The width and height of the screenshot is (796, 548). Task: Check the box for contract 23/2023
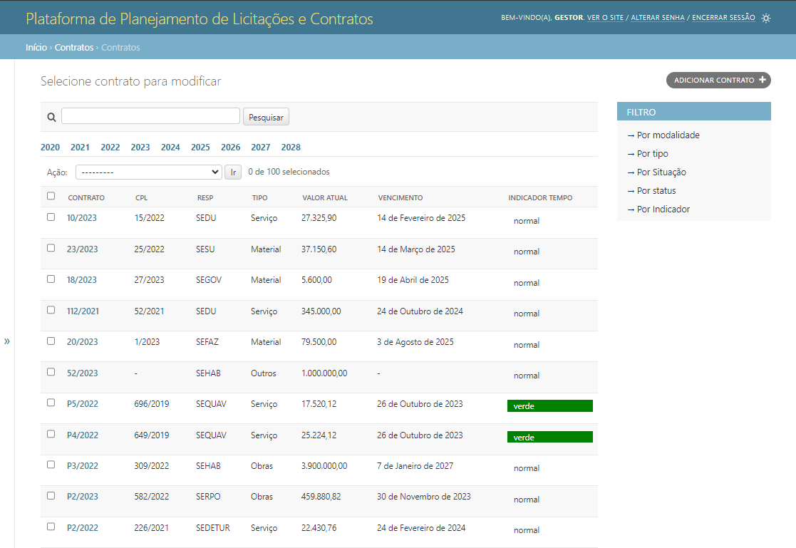click(51, 248)
